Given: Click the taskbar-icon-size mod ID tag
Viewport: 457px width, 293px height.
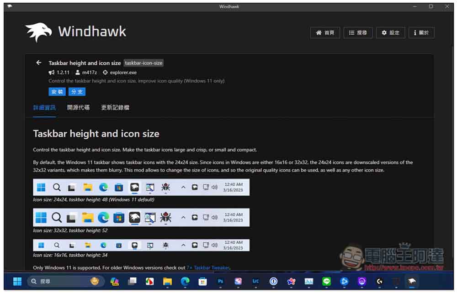Looking at the screenshot, I should click(x=143, y=63).
